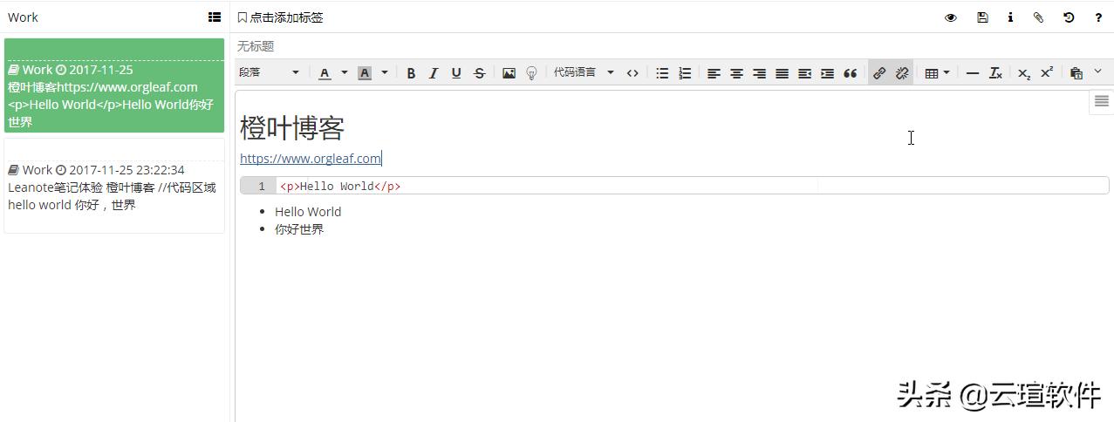
Task: Align text right
Action: tap(759, 73)
